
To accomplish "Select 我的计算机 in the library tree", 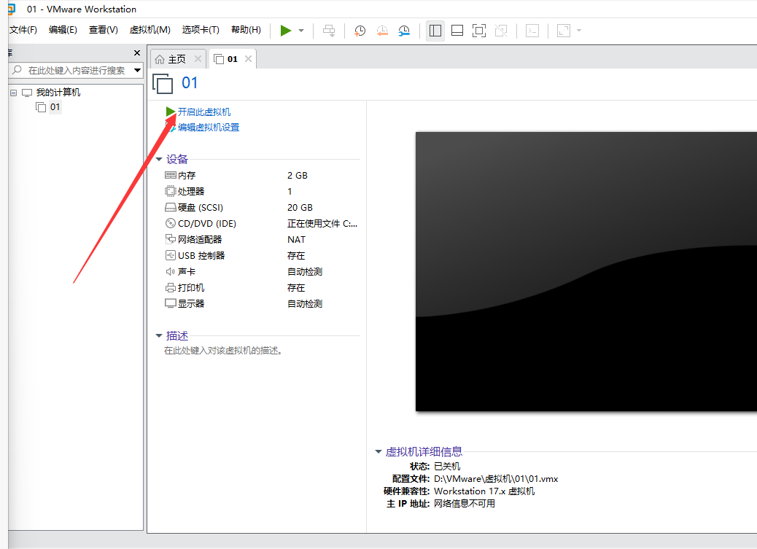I will pos(58,92).
